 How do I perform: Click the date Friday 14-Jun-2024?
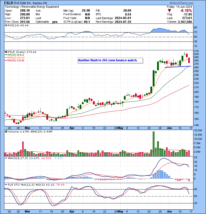[x=179, y=7]
